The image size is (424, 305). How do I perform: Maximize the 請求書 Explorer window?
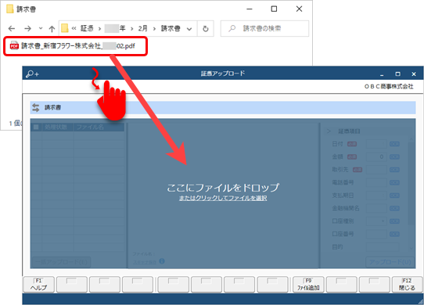click(x=274, y=9)
